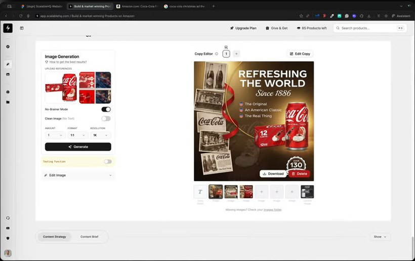Viewport: 415px width, 261px height.
Task: Bookmark the page with the star icon
Action: click(x=301, y=16)
